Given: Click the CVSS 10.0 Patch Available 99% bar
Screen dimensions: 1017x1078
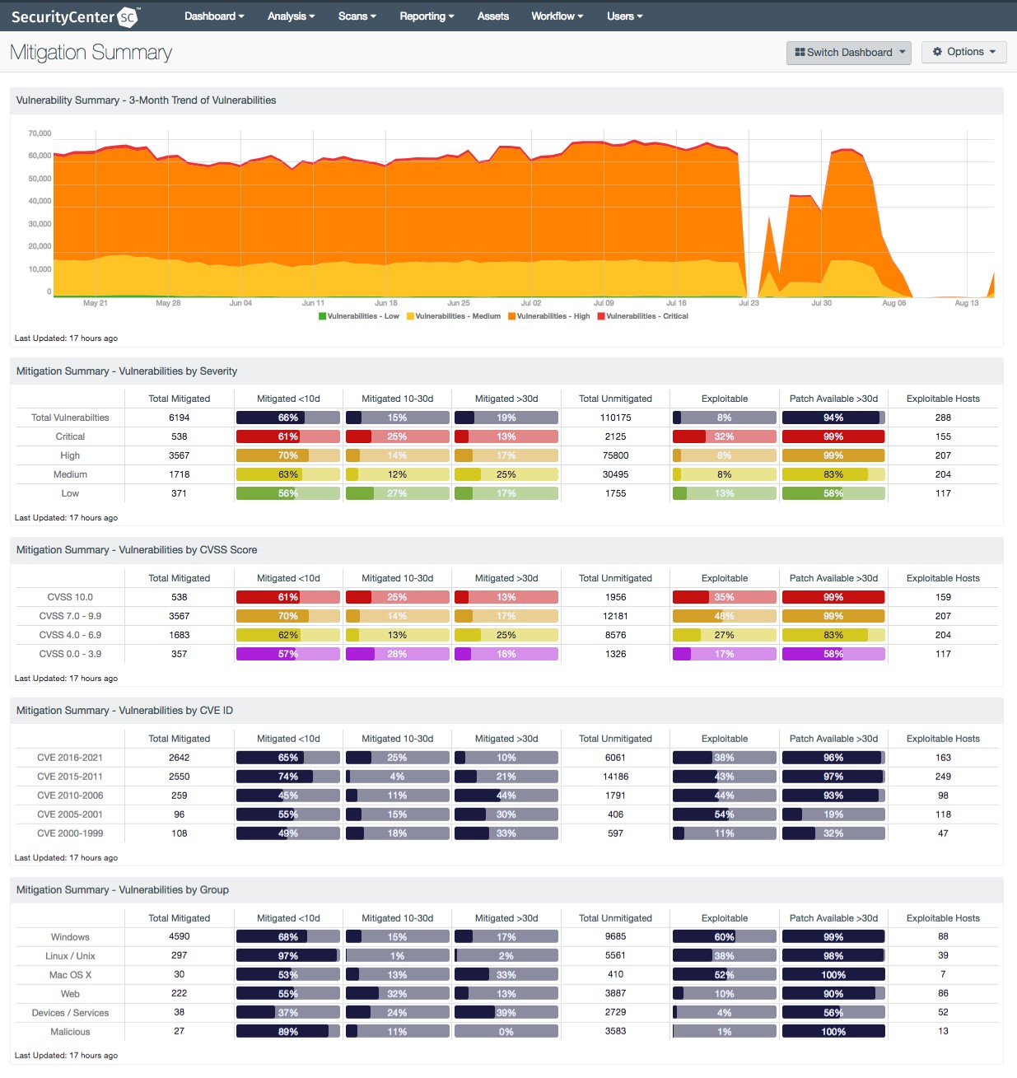Looking at the screenshot, I should (833, 597).
